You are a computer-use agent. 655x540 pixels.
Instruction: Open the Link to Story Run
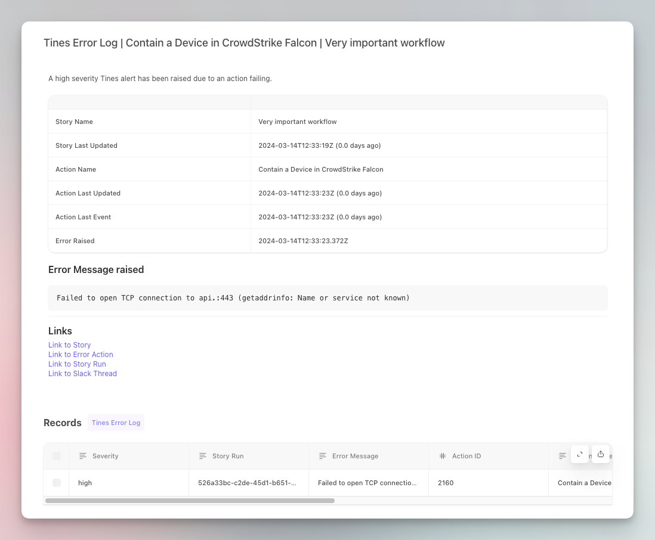77,364
